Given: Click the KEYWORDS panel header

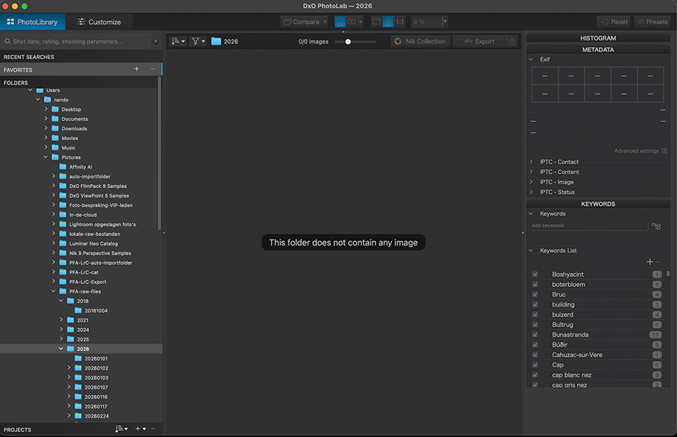Looking at the screenshot, I should [598, 204].
